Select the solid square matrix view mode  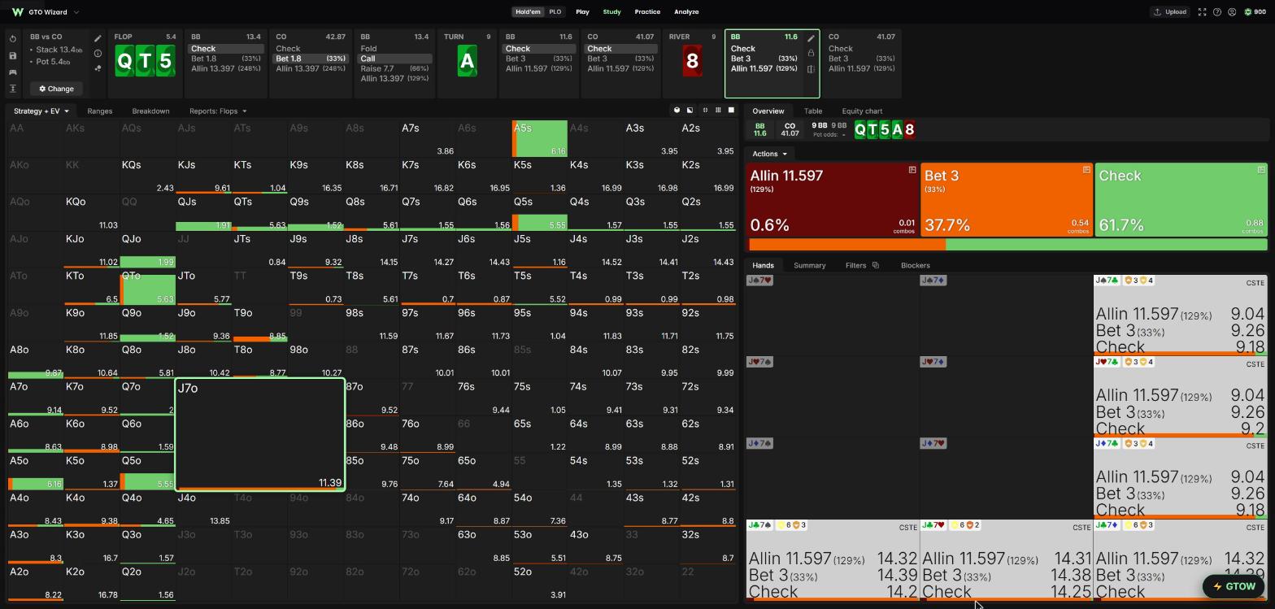point(731,111)
